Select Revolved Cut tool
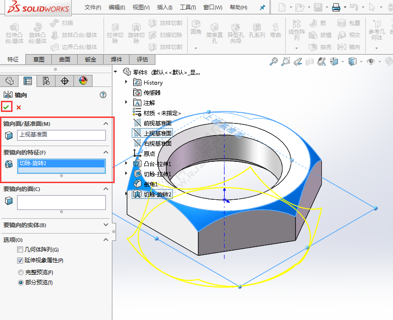Screen dimensions: 393x320 point(136,34)
